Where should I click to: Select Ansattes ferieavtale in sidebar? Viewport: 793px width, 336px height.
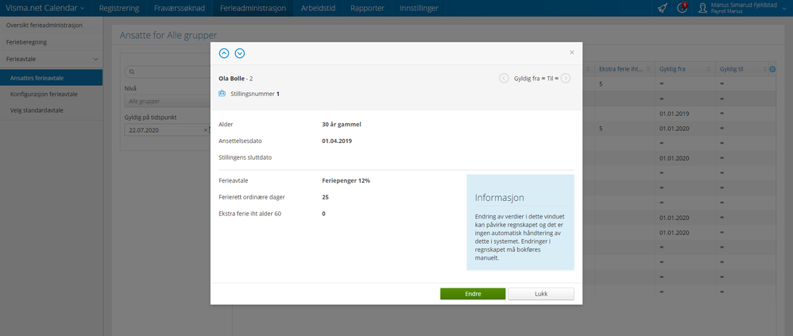click(51, 78)
